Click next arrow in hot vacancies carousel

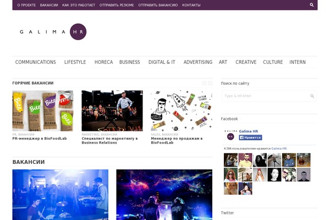(210, 83)
